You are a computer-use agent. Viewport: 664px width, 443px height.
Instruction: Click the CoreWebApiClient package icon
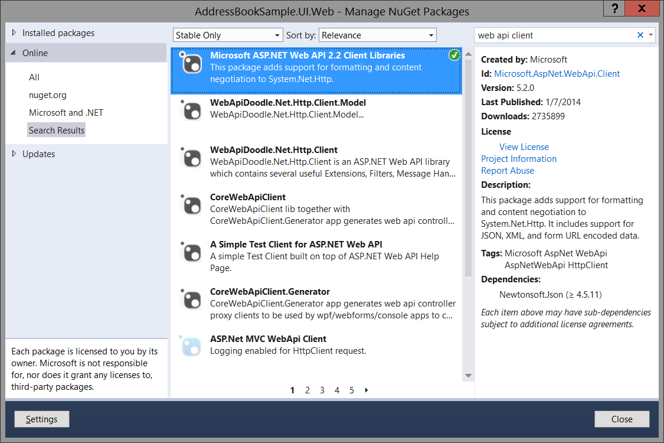point(191,205)
